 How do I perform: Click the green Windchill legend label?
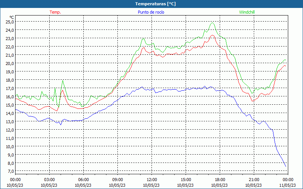247,12
